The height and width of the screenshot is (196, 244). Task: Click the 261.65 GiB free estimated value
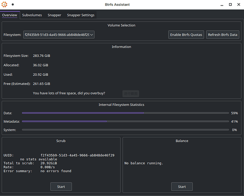coord(42,84)
